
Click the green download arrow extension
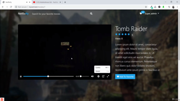point(163,7)
